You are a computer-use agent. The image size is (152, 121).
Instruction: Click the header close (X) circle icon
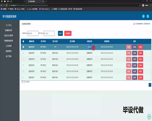click(x=143, y=16)
